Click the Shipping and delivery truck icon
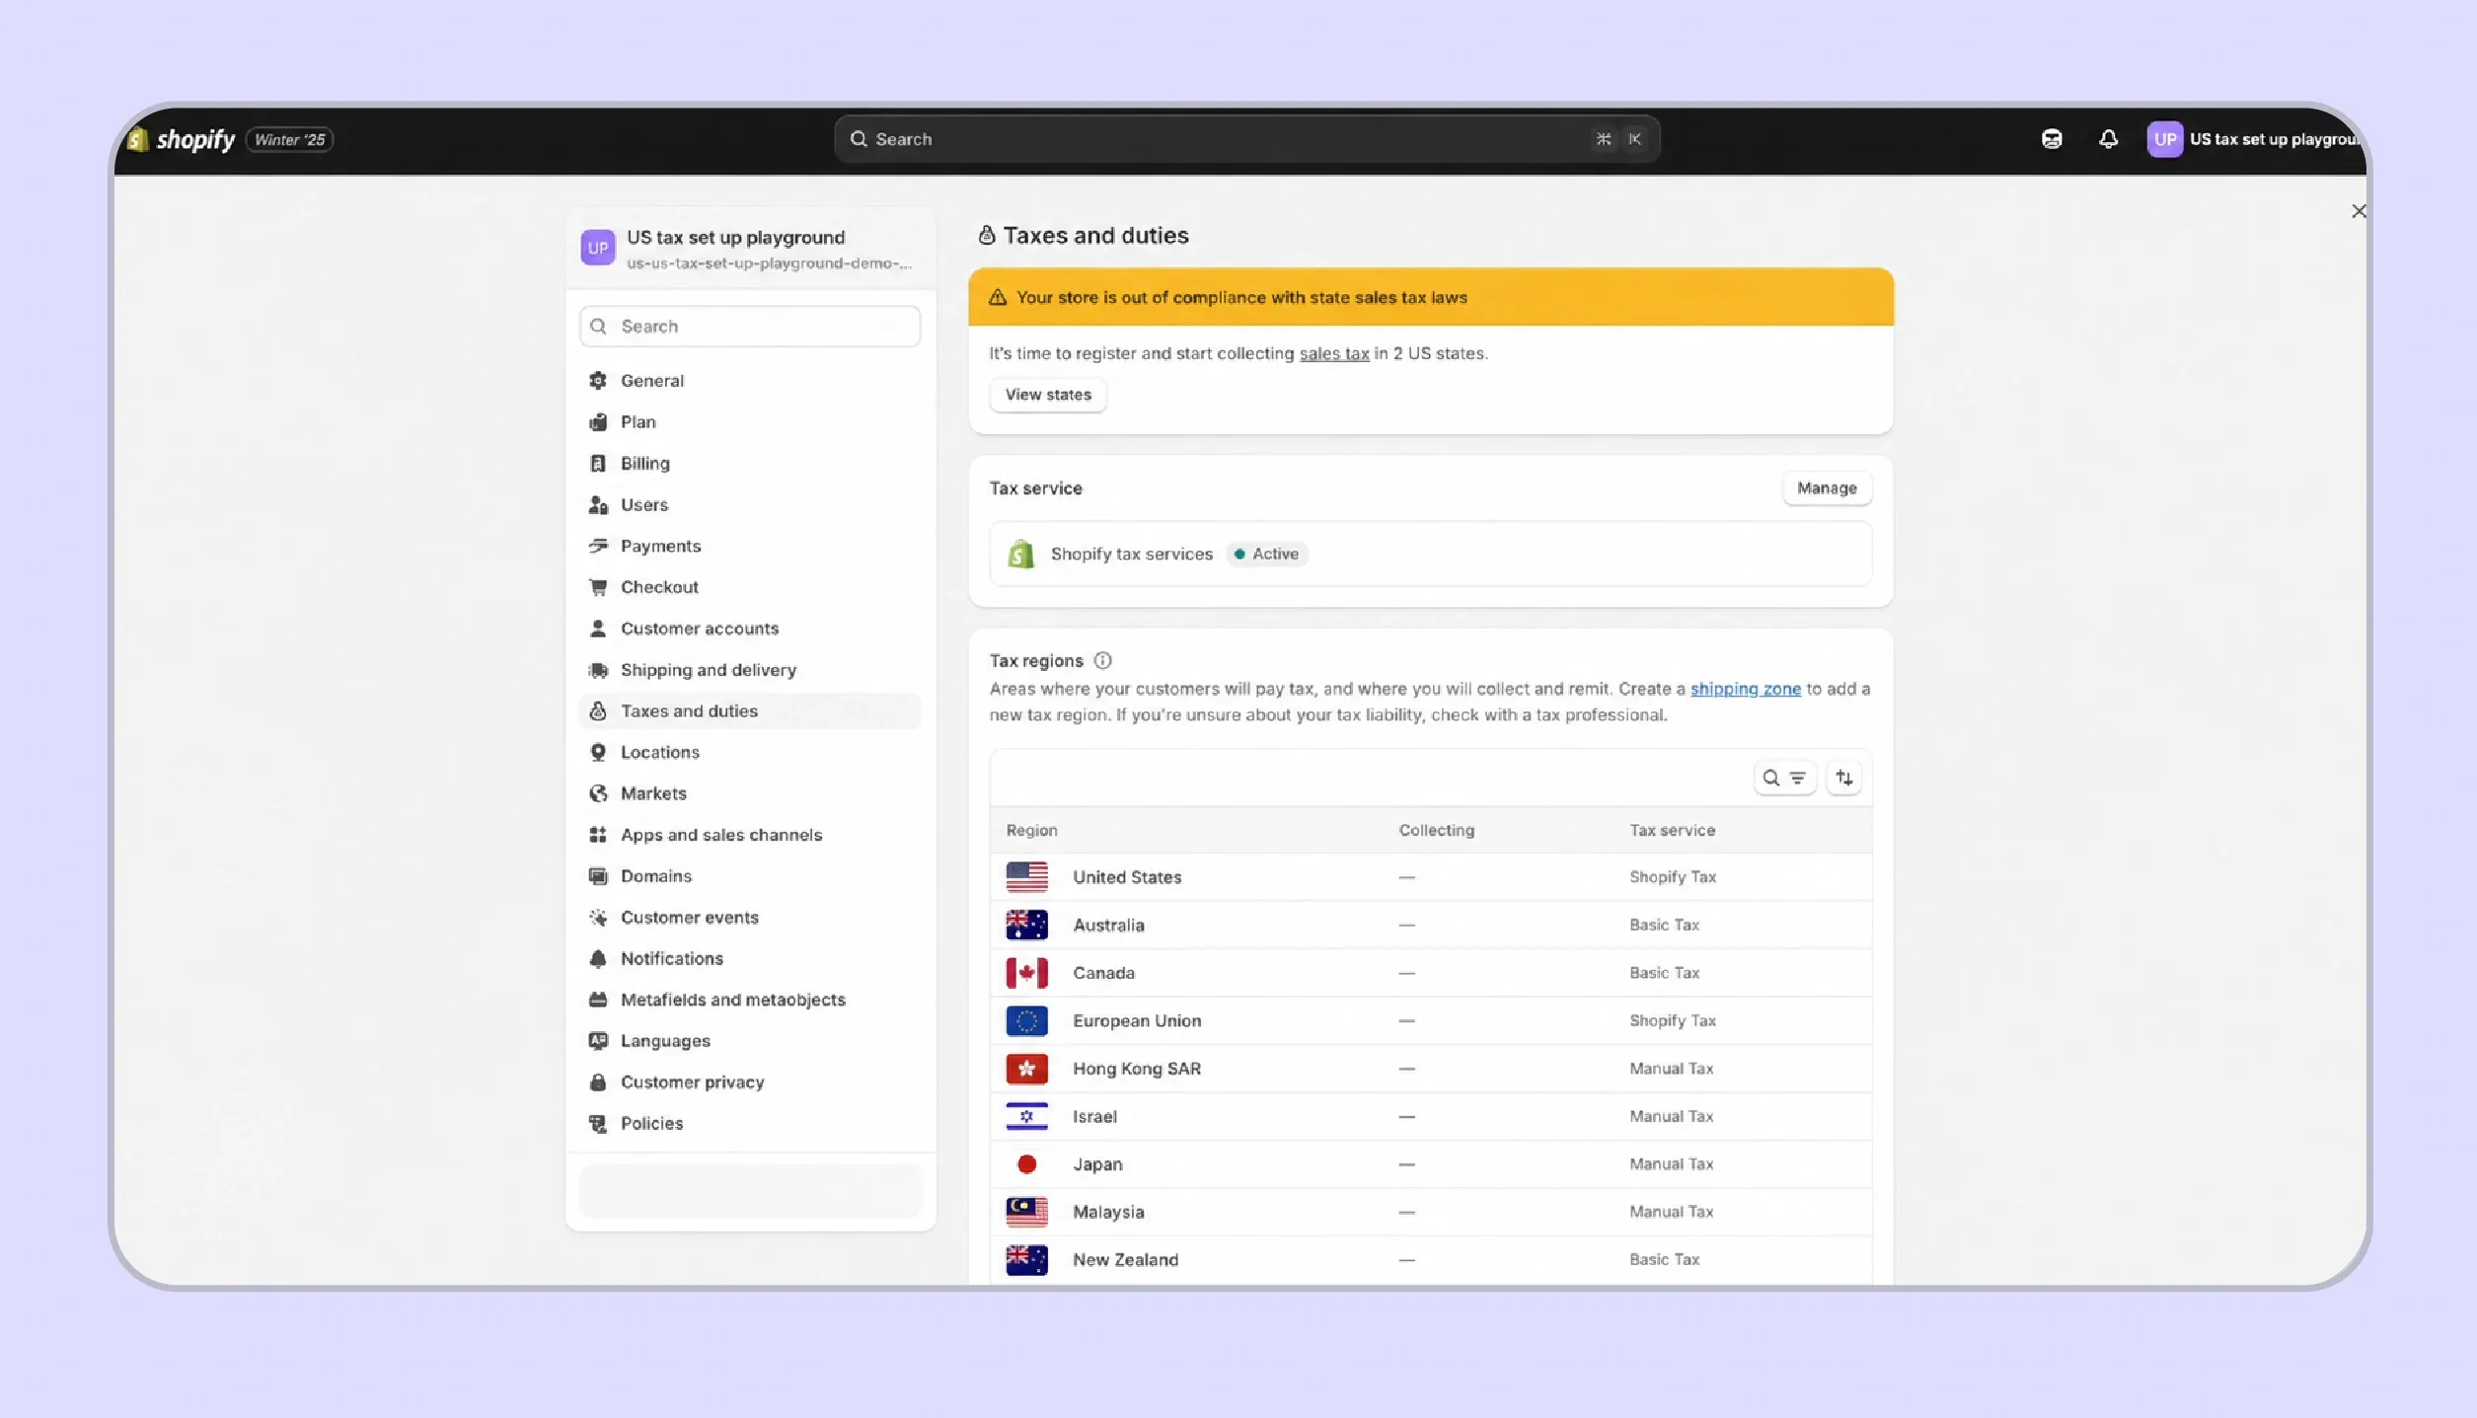Image resolution: width=2477 pixels, height=1418 pixels. coord(598,670)
